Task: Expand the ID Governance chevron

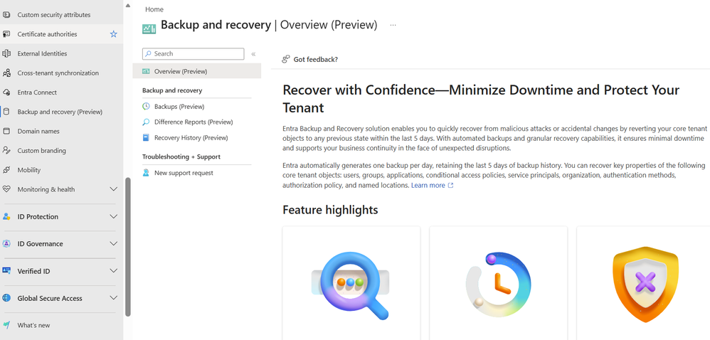Action: 114,244
